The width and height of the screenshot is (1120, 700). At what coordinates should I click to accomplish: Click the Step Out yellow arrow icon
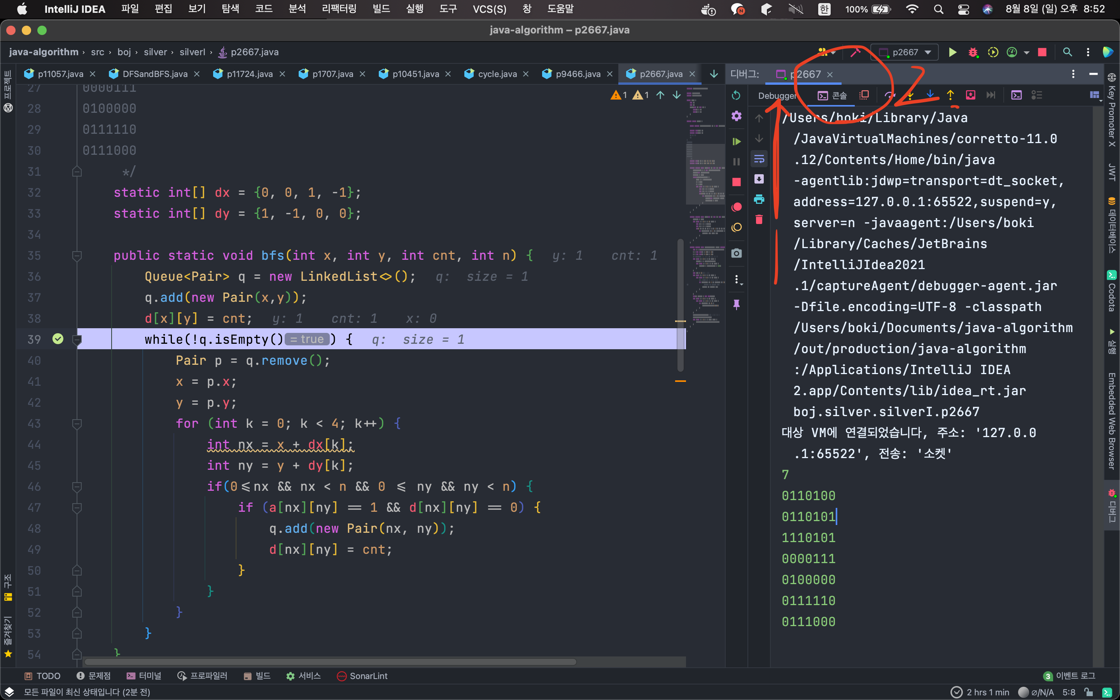[950, 95]
